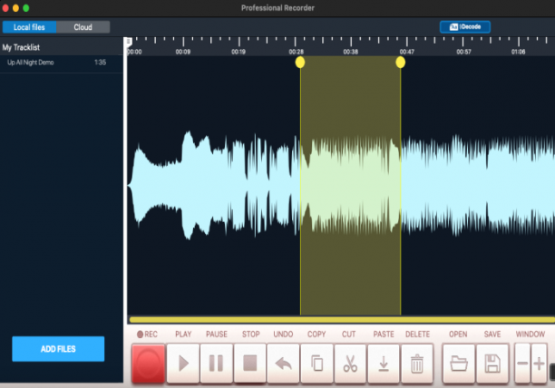Click the 01:06 mark on timeline ruler
555x388 pixels.
pos(518,52)
